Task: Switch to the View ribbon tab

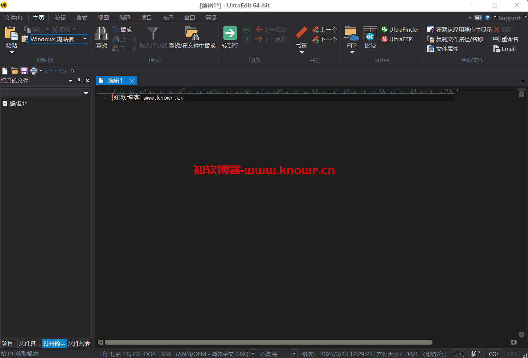Action: (103, 17)
